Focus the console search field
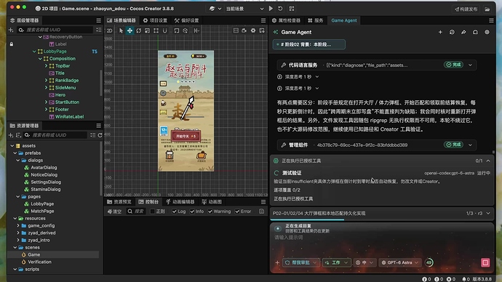This screenshot has width=502, height=282. [136, 211]
